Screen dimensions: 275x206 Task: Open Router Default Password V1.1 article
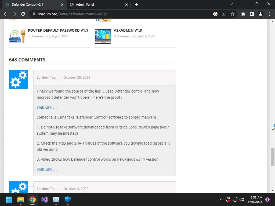click(x=58, y=30)
